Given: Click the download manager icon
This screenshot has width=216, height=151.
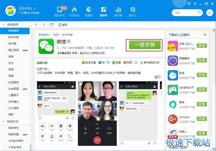Looking at the screenshot, I should click(209, 13).
